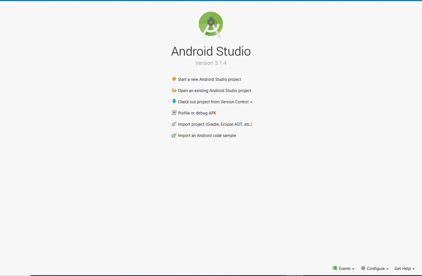This screenshot has width=422, height=276.
Task: Click the Import Android code sample icon
Action: point(174,135)
